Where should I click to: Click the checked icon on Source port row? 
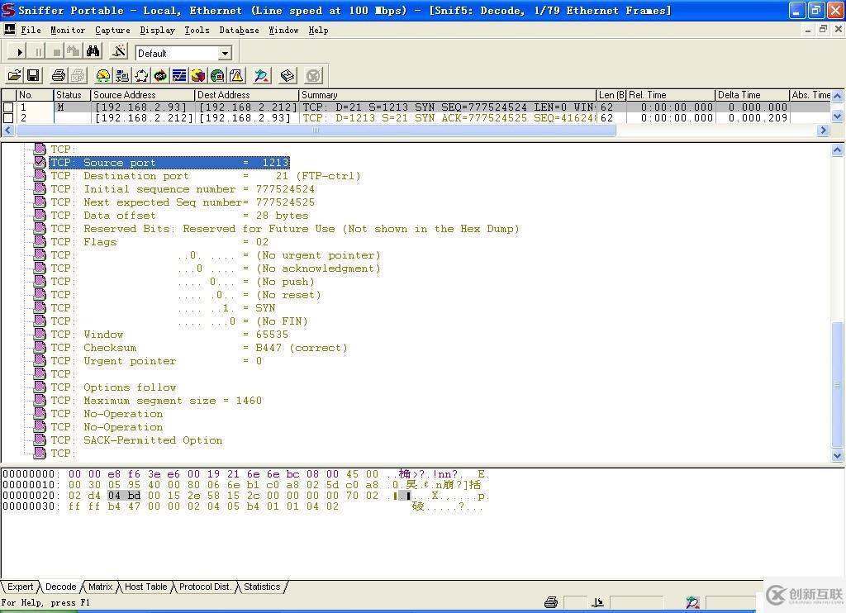pos(40,162)
